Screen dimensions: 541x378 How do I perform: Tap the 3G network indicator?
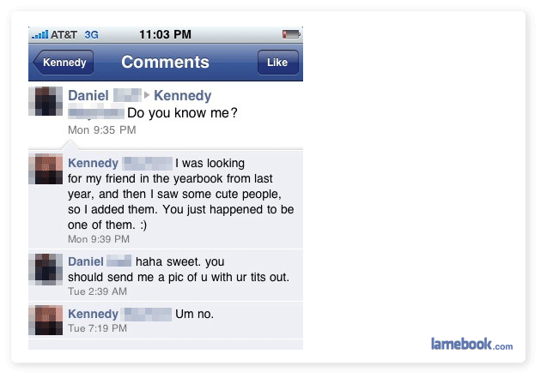click(x=92, y=34)
